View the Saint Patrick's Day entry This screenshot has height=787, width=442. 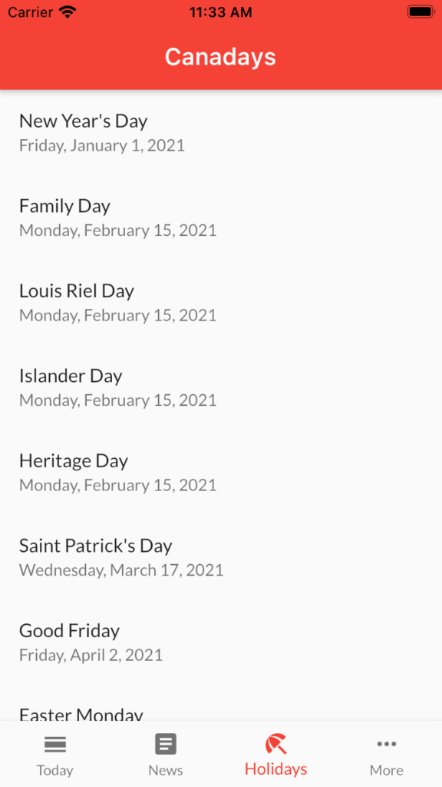(x=221, y=556)
